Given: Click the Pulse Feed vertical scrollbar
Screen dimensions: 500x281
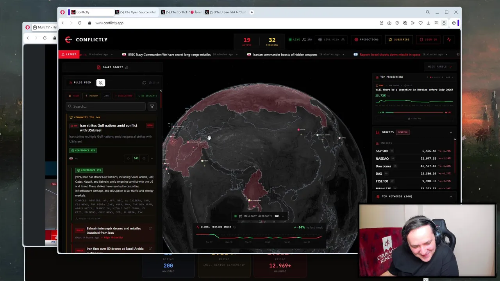Looking at the screenshot, I should [x=161, y=100].
